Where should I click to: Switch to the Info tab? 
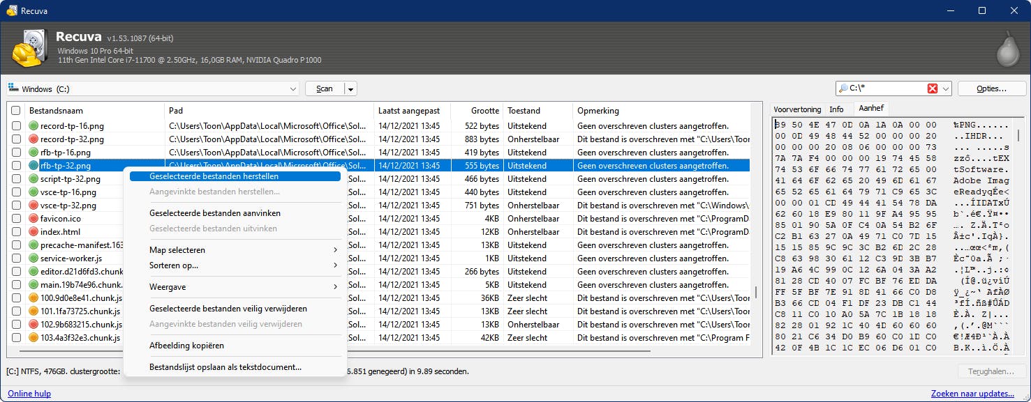point(836,109)
